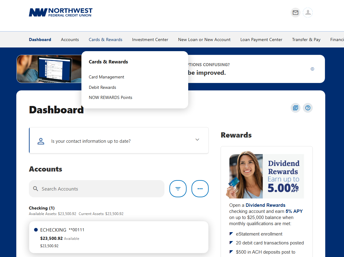Screen dimensions: 344x257
Task: Click the Dividend Rewards promo image
Action: coord(265,175)
